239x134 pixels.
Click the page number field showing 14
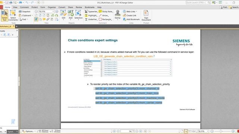tap(127, 131)
